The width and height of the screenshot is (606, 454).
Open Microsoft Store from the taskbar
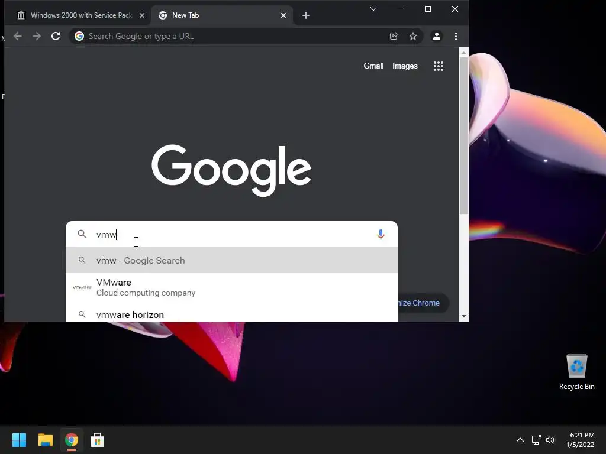(x=98, y=440)
